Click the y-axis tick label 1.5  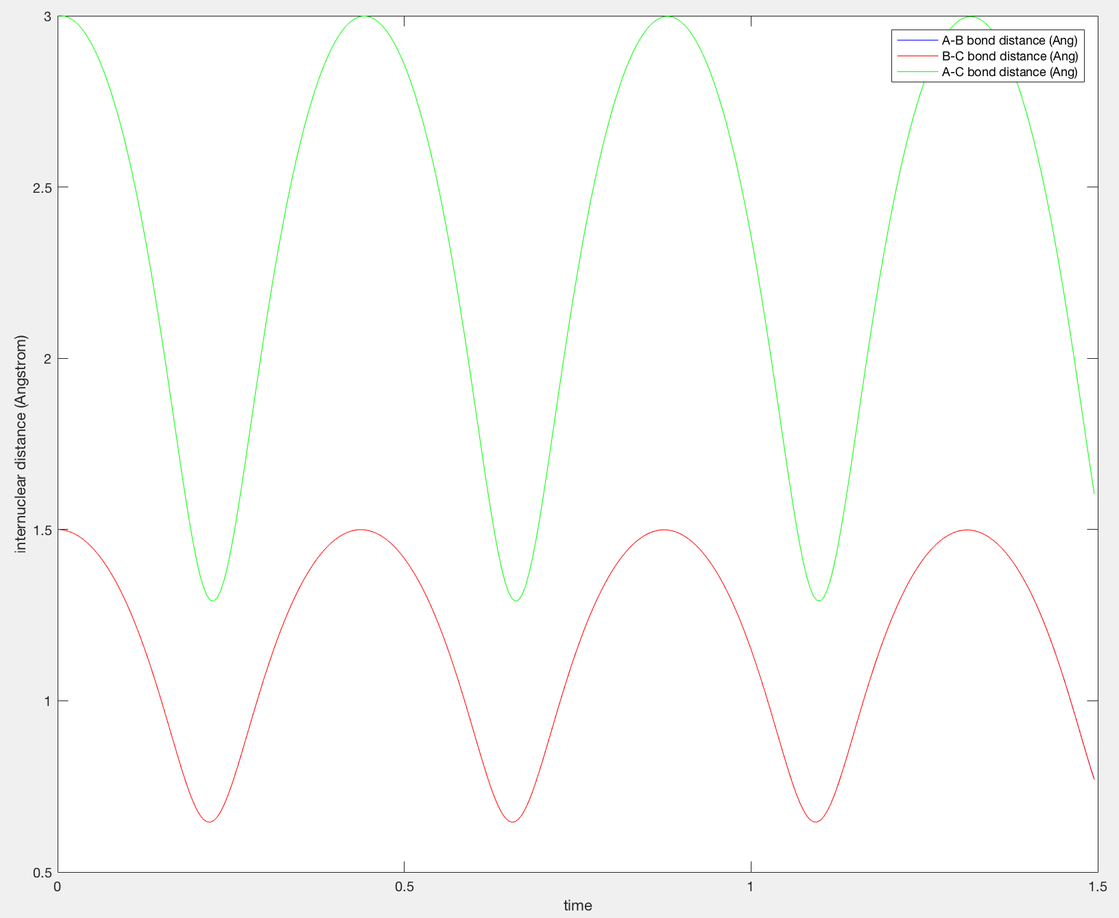pos(43,530)
